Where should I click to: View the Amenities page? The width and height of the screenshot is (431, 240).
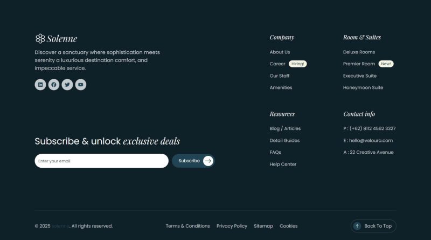[x=281, y=87]
